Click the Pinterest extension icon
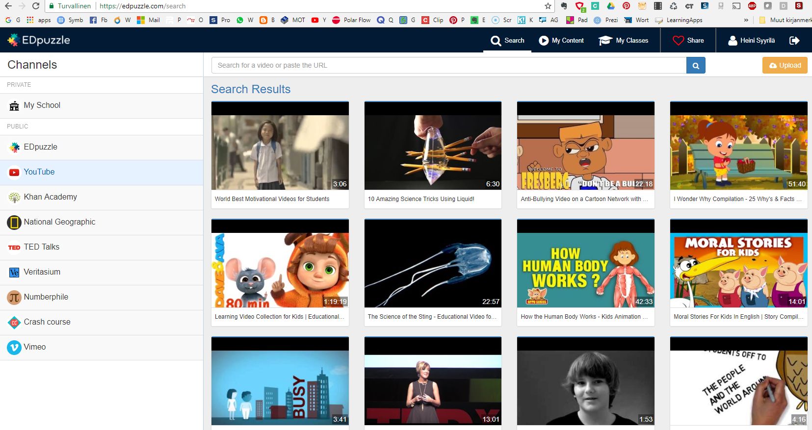 627,6
